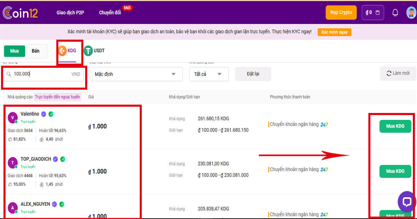Open the user profile avatar
The height and width of the screenshot is (219, 417).
(x=411, y=13)
